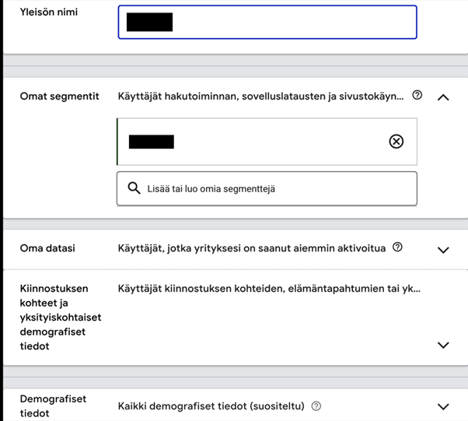The height and width of the screenshot is (421, 468).
Task: Collapse the Omat segmentit section
Action: 443,97
